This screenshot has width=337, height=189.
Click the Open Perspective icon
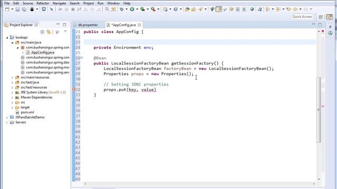321,17
